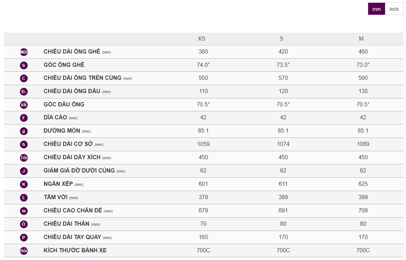Screen dimensions: 406x260
Task: Click the KÍCH THƯỚC BÁNH XE row label
Action: point(75,250)
